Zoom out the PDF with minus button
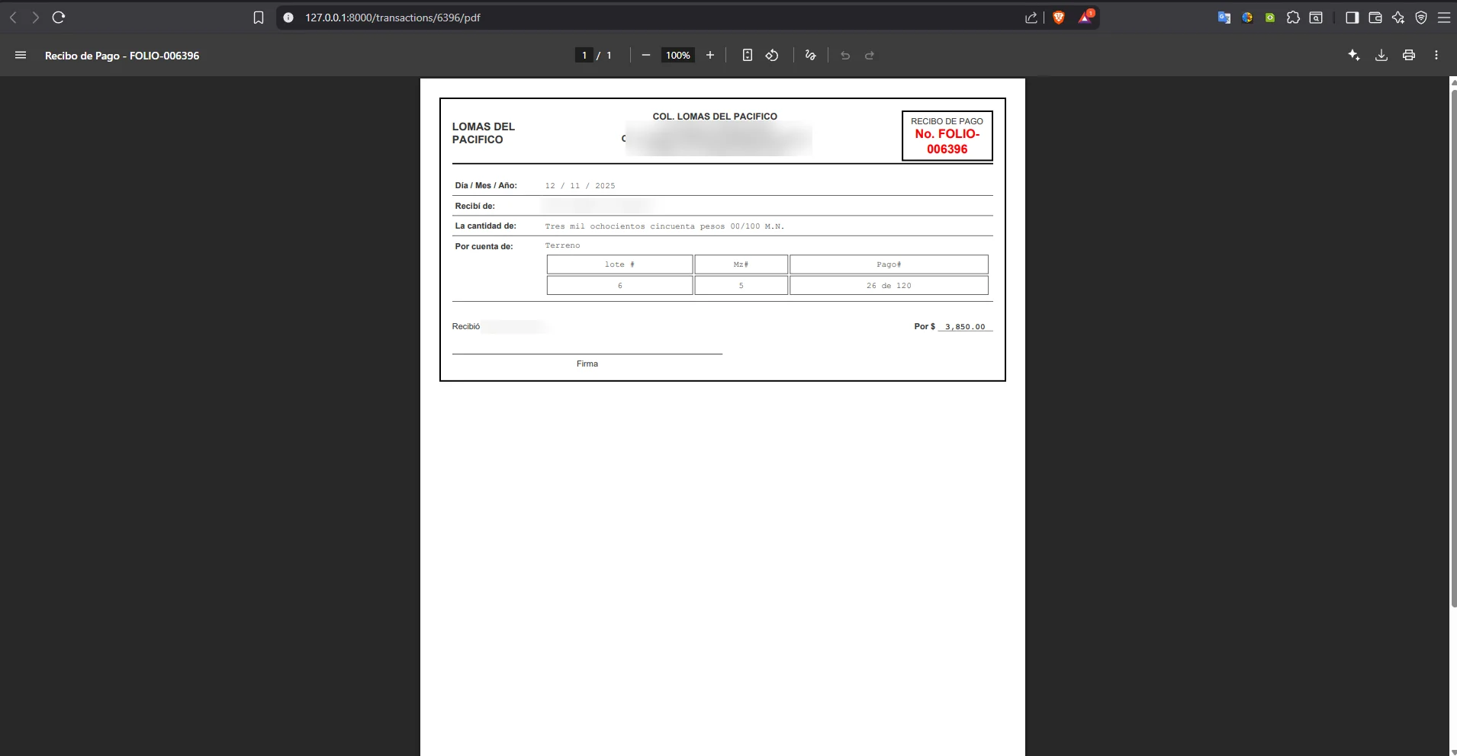Viewport: 1457px width, 756px height. point(646,55)
